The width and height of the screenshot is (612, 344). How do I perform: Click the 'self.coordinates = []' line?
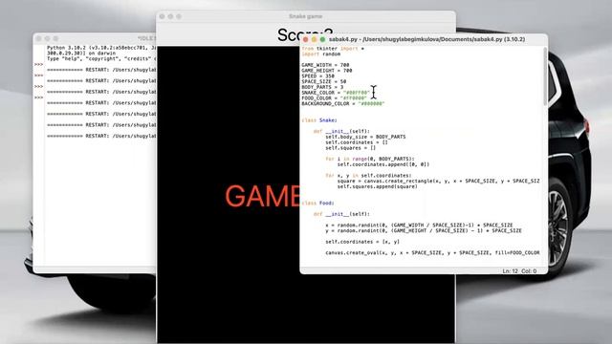tap(357, 142)
